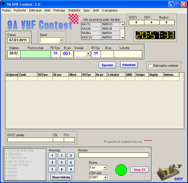Click the Morse key image
This screenshot has width=188, height=183.
[169, 172]
